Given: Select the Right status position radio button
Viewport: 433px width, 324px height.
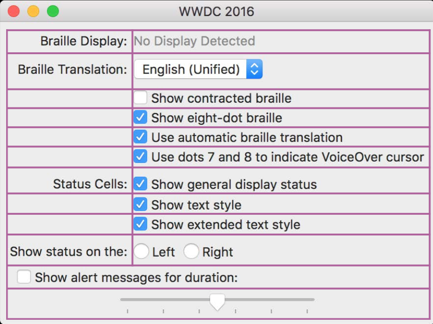Looking at the screenshot, I should point(191,252).
